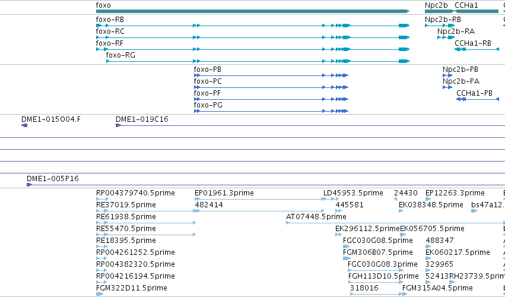Click the arrow glyph under EK038348.5prime

coord(401,211)
